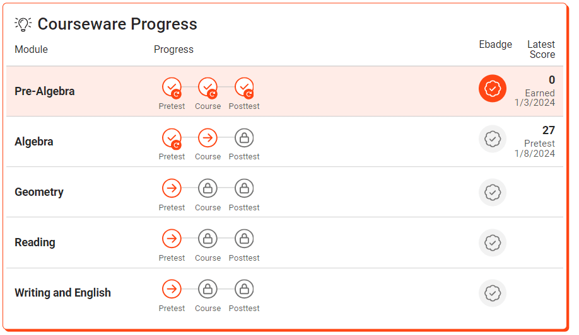
Task: Click the locked Writing and English Course
Action: 208,289
